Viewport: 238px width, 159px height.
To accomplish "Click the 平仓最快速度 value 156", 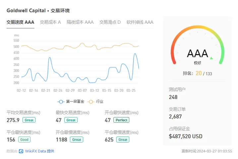I will 11,140.
